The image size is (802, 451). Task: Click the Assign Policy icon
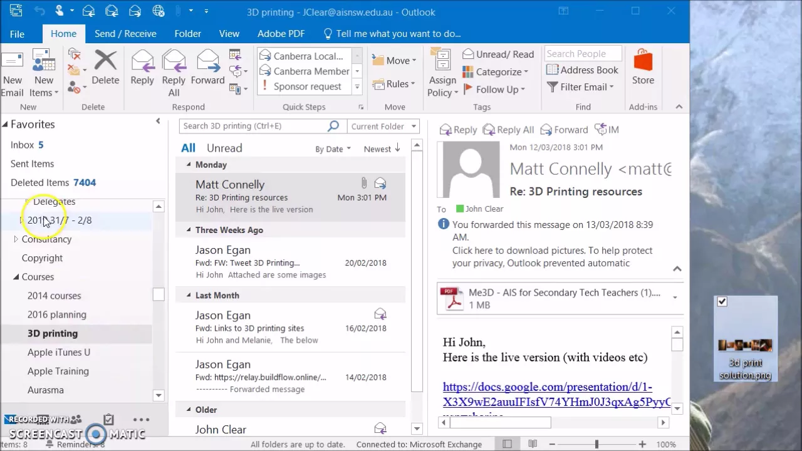(442, 61)
